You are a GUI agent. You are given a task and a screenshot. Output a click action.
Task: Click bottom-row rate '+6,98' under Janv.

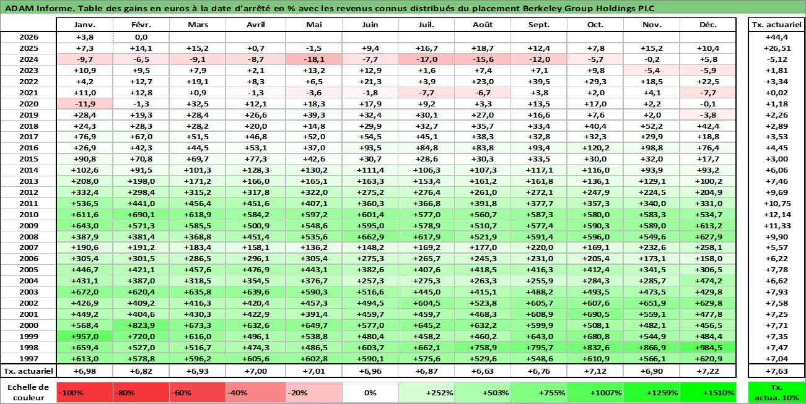click(x=84, y=371)
